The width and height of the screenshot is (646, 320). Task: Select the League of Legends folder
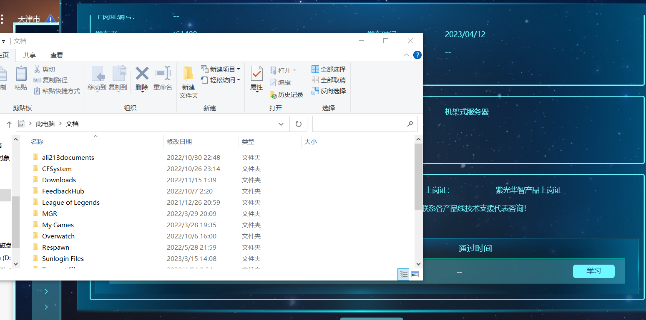[71, 202]
